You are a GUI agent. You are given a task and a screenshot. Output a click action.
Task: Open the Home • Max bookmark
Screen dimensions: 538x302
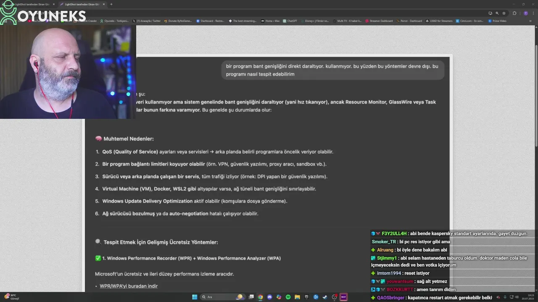270,21
